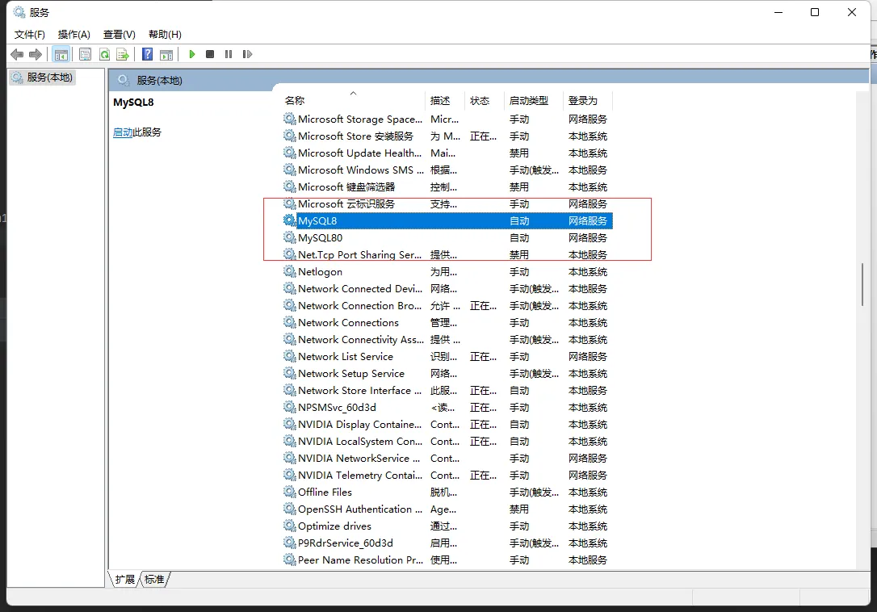Image resolution: width=877 pixels, height=612 pixels.
Task: Click gear icon of P9RdrService_60d3d
Action: (289, 543)
